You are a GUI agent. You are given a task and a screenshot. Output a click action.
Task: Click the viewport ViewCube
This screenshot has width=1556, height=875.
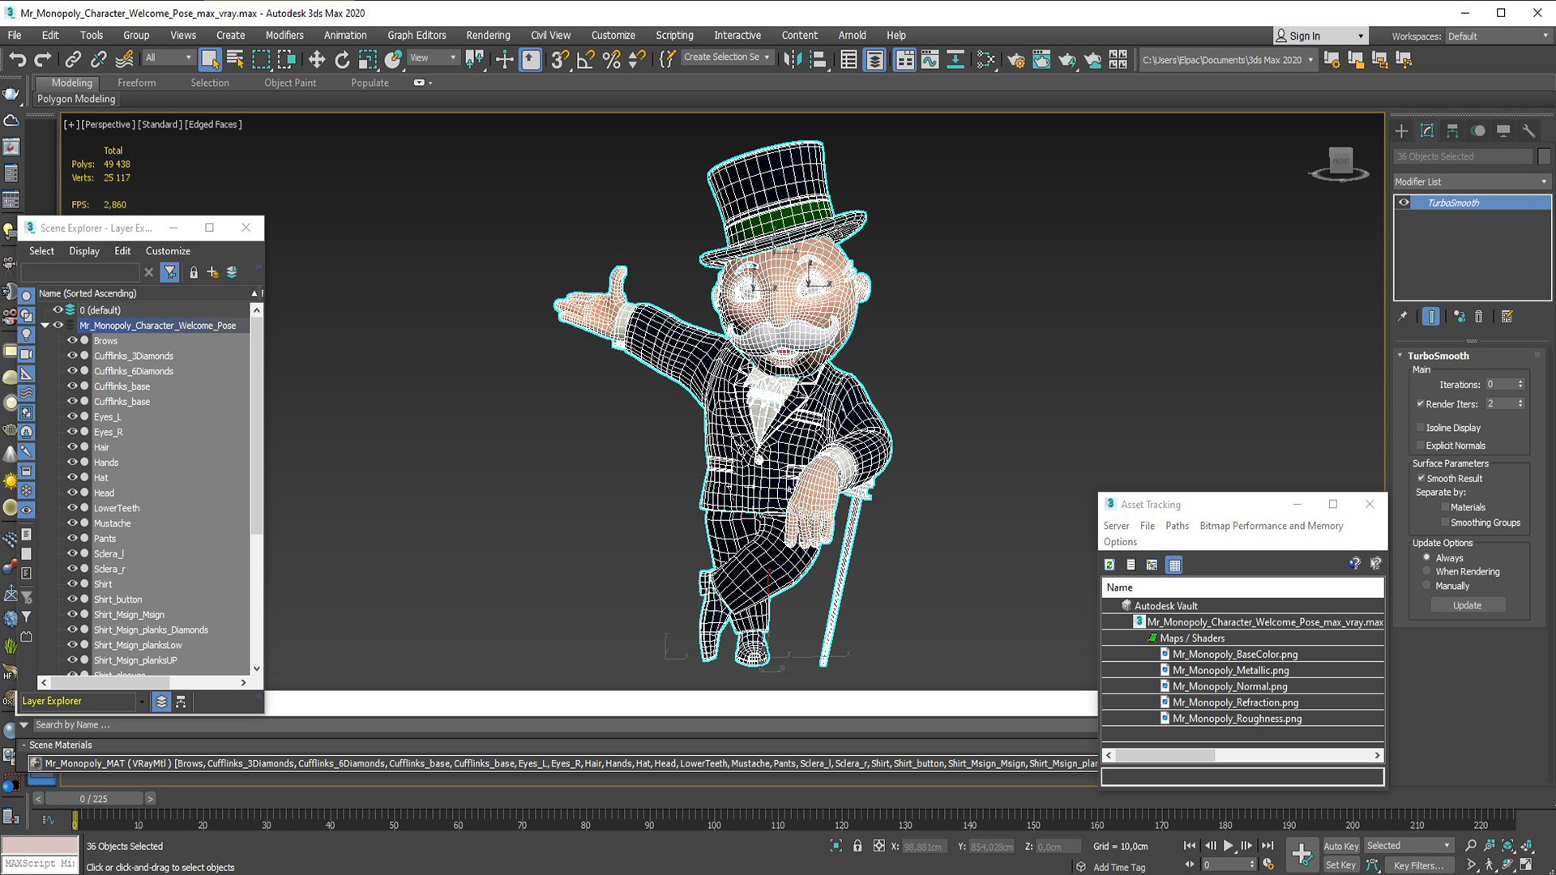pyautogui.click(x=1340, y=163)
